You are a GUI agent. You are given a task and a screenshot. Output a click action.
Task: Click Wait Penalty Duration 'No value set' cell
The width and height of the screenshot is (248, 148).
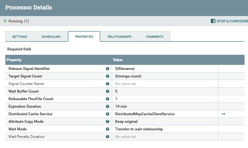point(165,137)
